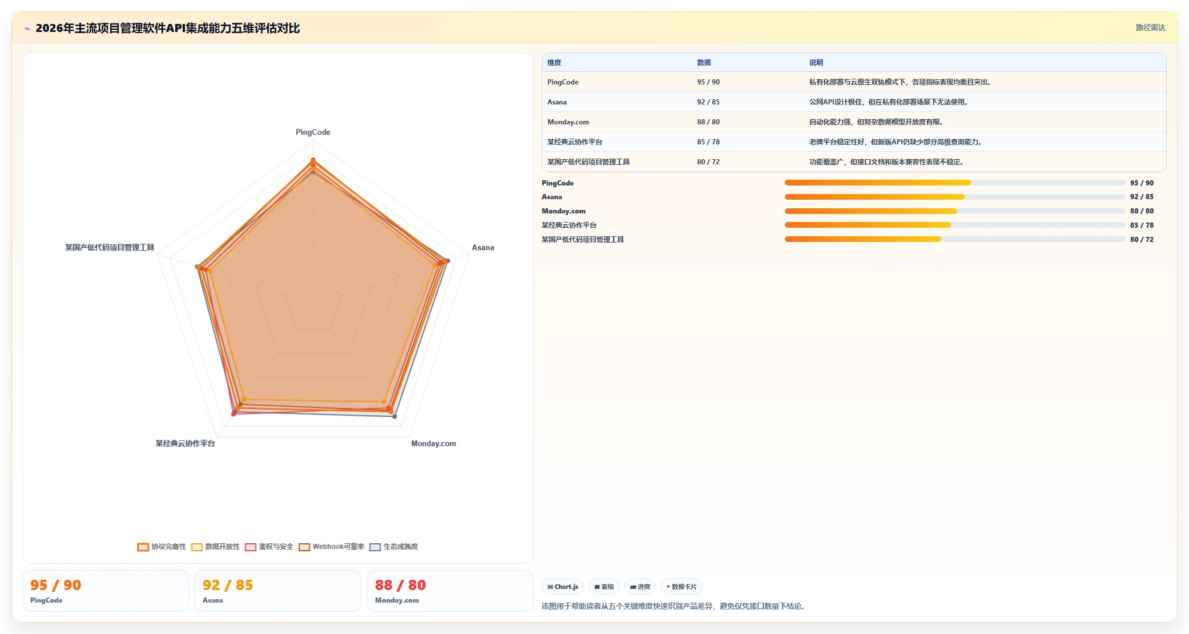
Task: Click the description starting 老牌平台稳定性好
Action: pyautogui.click(x=896, y=142)
